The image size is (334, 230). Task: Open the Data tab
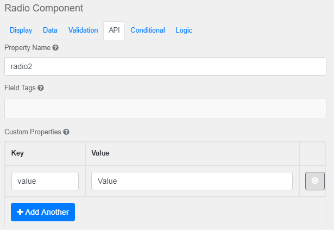tap(51, 30)
